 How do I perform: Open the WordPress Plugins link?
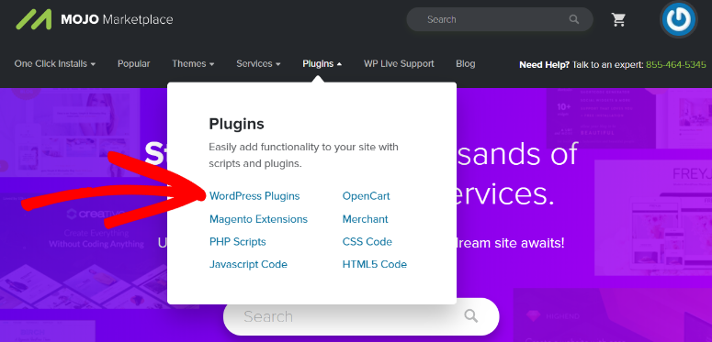pos(254,196)
